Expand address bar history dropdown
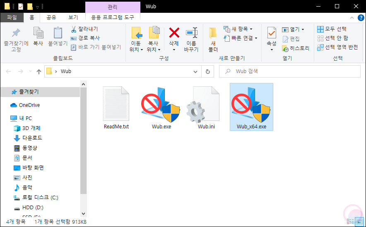This screenshot has width=366, height=227. tap(195, 72)
